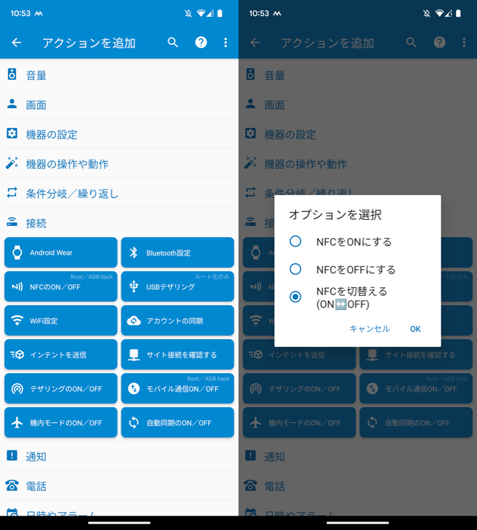Open the undimmed 通知 category row
The height and width of the screenshot is (530, 477).
coord(119,457)
